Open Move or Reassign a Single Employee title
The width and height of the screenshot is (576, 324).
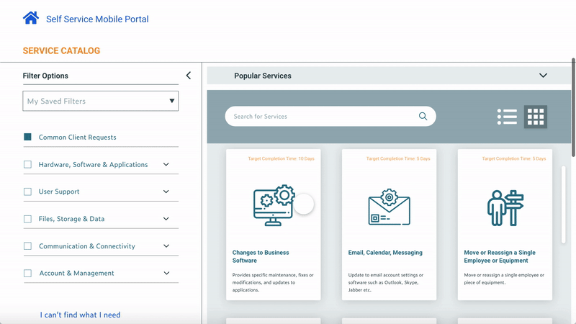pyautogui.click(x=500, y=256)
